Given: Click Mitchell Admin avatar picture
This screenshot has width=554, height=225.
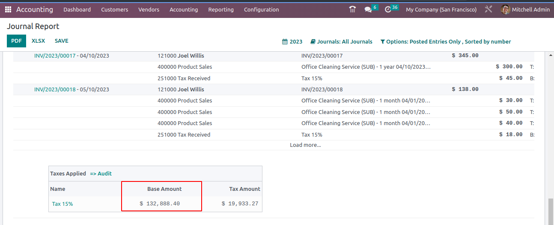Looking at the screenshot, I should (x=506, y=9).
